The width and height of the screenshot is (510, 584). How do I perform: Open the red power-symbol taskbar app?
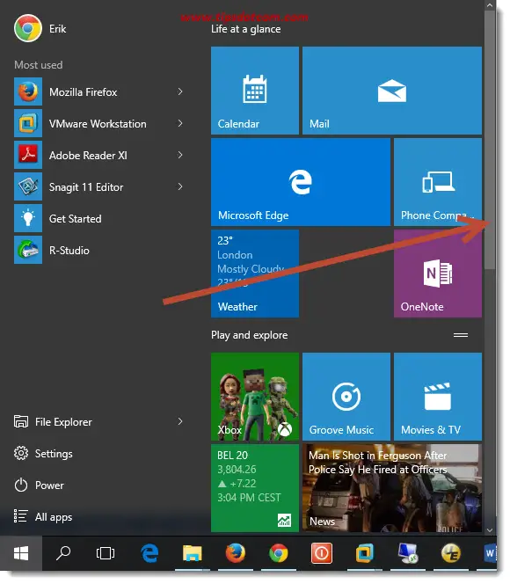click(322, 553)
